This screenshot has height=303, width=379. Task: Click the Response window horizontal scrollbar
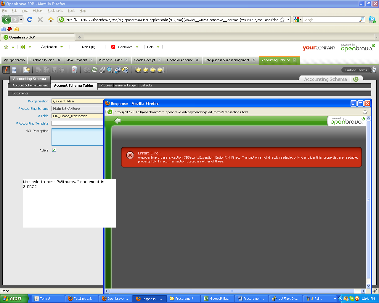[232, 291]
